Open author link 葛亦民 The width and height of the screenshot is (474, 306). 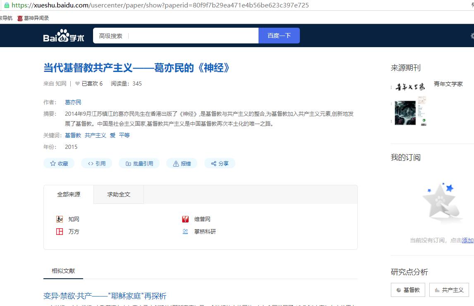tap(73, 102)
